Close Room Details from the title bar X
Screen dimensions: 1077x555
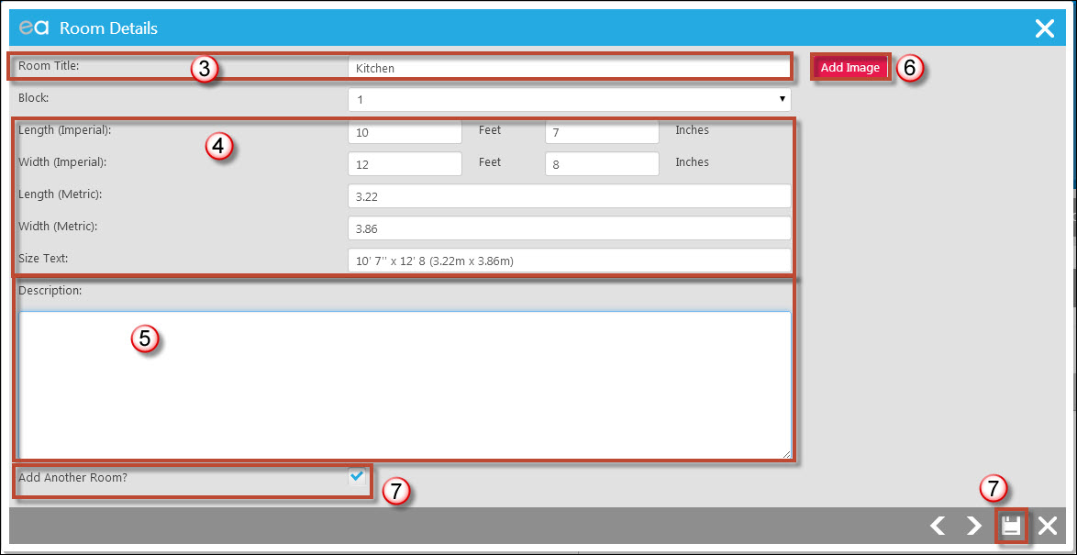pyautogui.click(x=1045, y=28)
